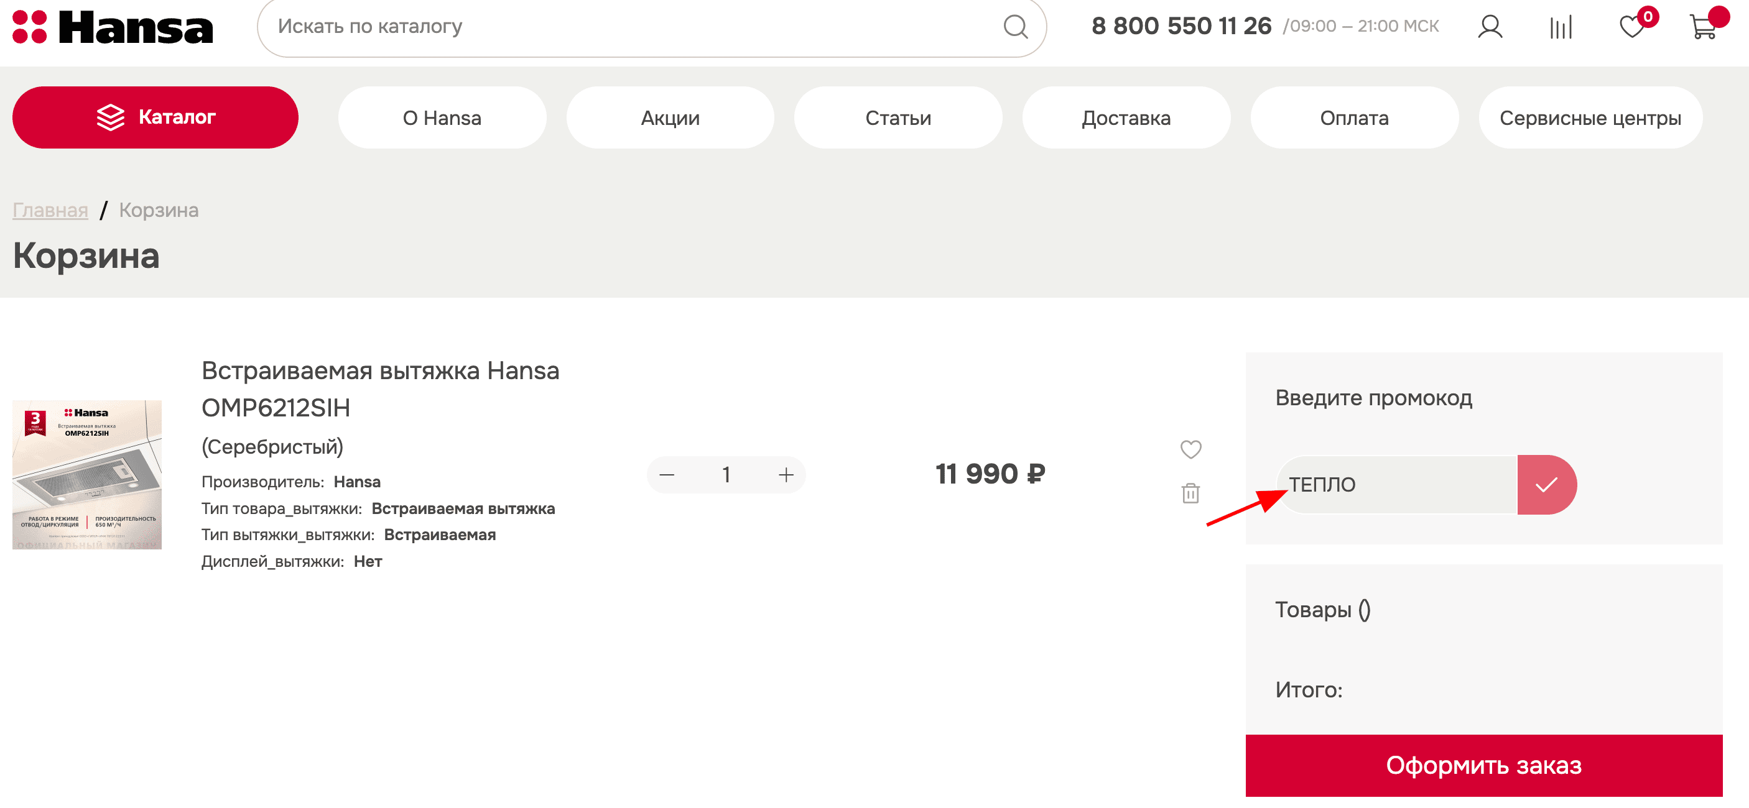Click the Итого: label
This screenshot has height=808, width=1749.
(1309, 689)
